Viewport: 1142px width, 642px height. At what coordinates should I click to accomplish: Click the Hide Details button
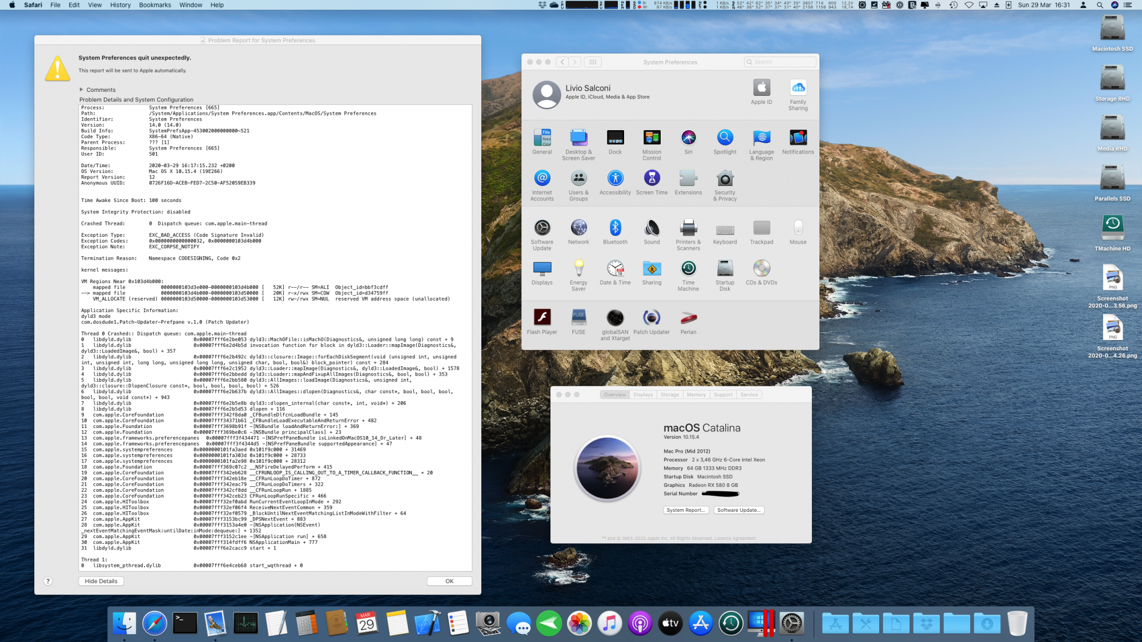coord(101,581)
